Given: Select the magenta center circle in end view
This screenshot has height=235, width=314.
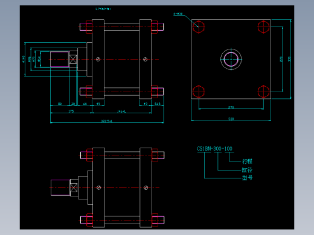Looking at the screenshot, I should pyautogui.click(x=231, y=59).
